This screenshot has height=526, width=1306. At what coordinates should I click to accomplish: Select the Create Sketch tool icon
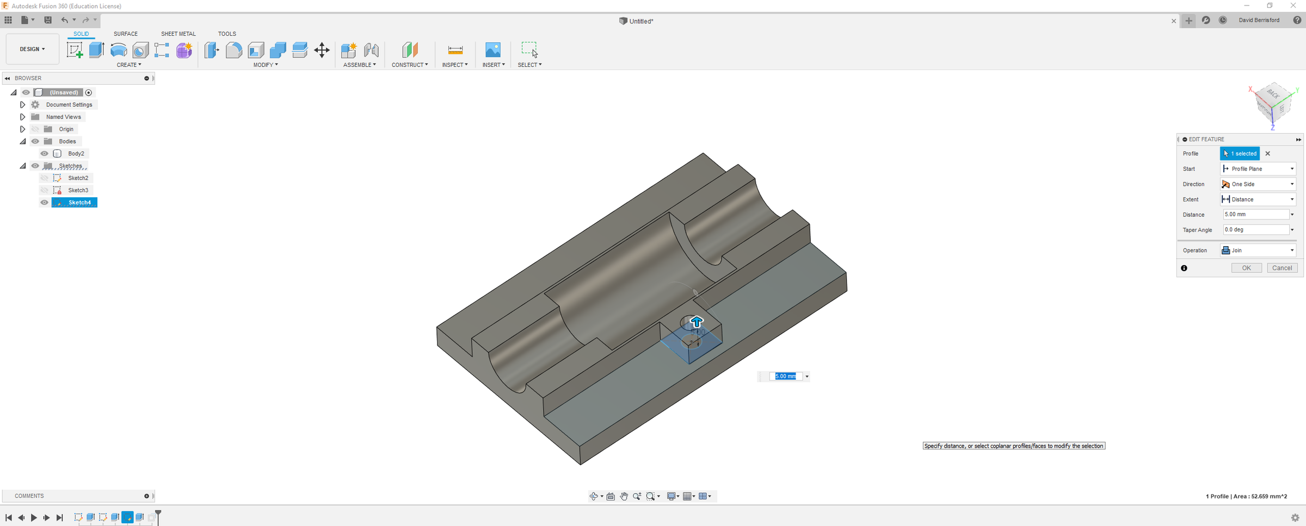(75, 50)
